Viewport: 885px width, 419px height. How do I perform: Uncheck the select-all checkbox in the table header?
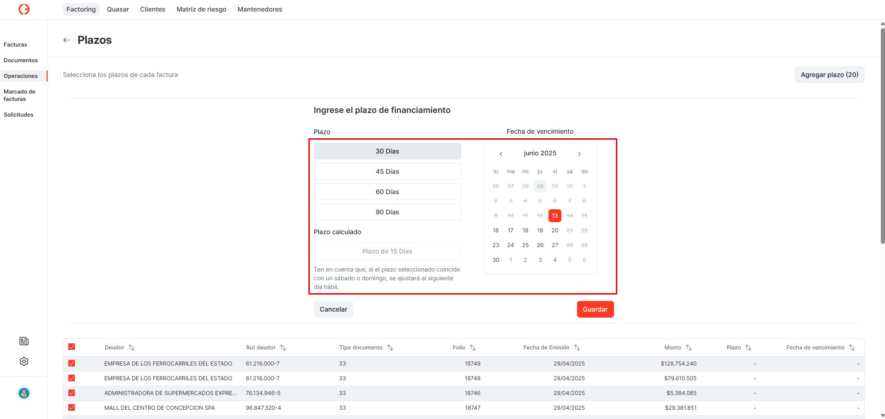click(72, 347)
